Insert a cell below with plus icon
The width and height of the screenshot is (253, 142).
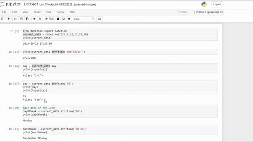(x=9, y=19)
